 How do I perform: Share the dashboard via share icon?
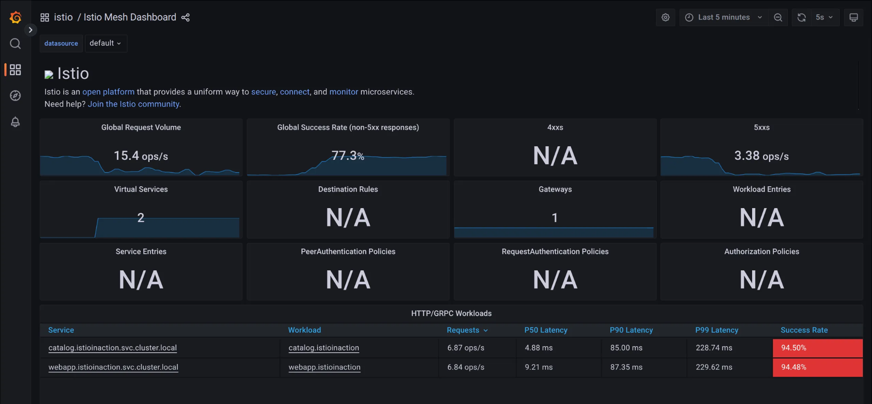(185, 17)
